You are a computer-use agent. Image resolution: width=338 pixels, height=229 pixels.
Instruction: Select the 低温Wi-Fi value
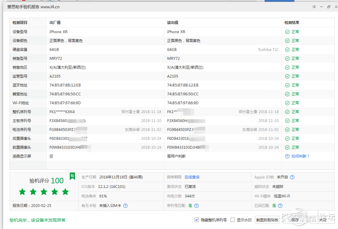click(282, 196)
